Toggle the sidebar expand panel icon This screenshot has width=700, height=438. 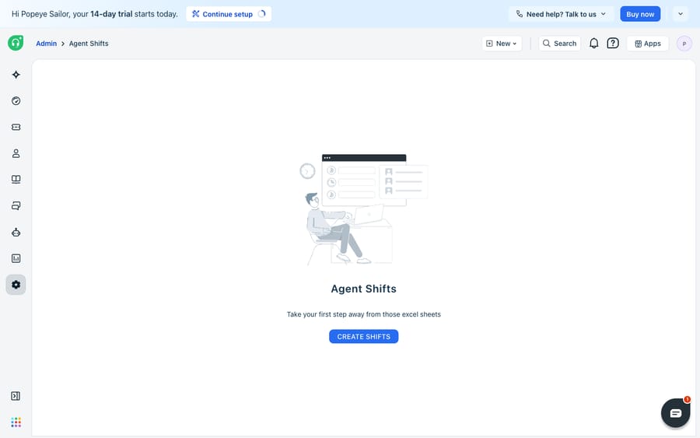pos(16,396)
